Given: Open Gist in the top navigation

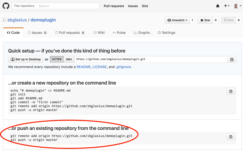Looking at the screenshot, I should [x=145, y=6].
